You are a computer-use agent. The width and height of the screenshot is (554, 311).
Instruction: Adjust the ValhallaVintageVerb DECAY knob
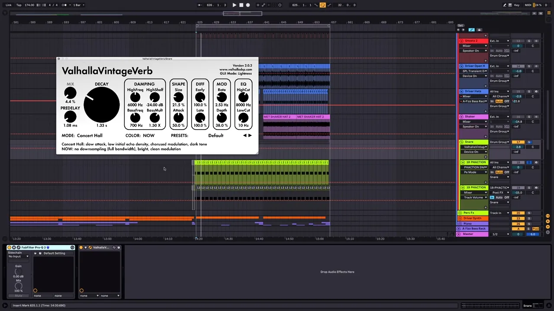click(x=102, y=104)
